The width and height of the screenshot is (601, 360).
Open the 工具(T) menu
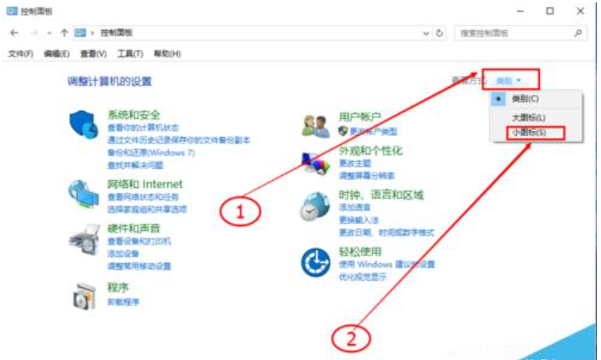pyautogui.click(x=130, y=54)
